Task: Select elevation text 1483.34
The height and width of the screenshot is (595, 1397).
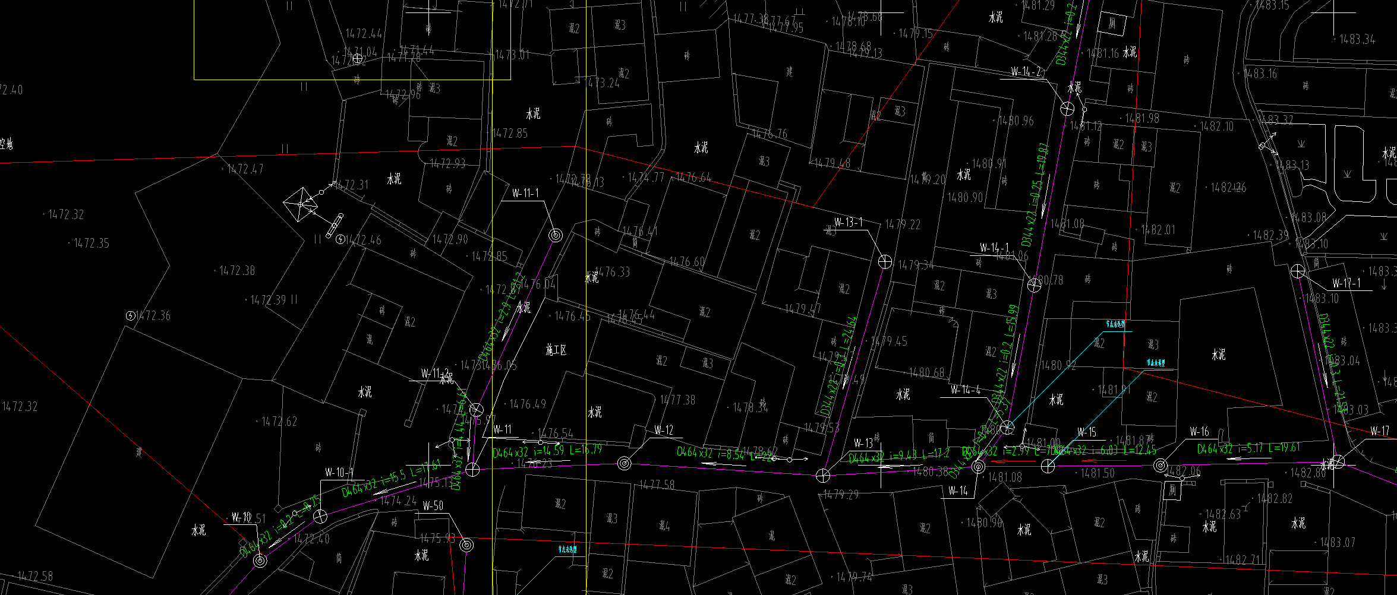Action: (1357, 40)
